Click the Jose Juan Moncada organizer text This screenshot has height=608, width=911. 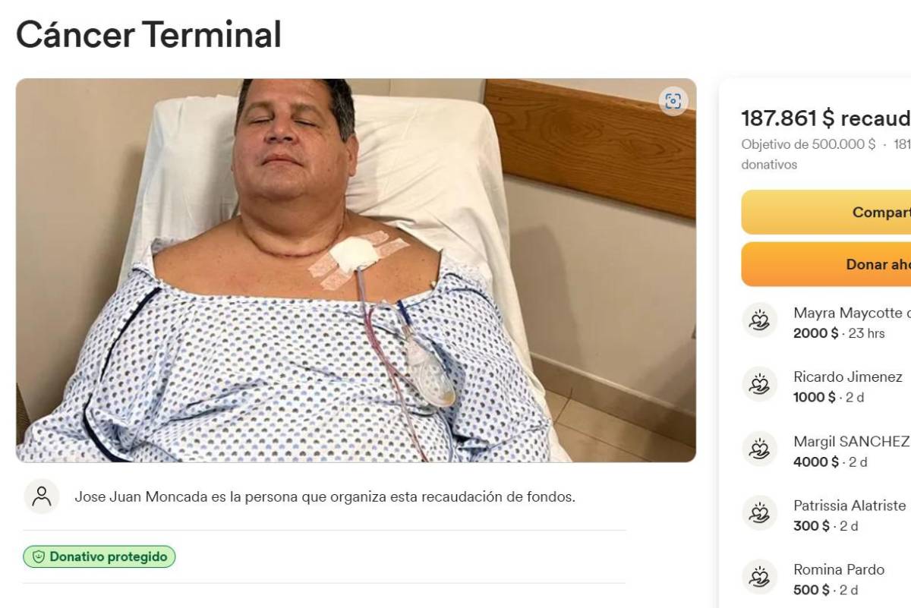point(324,497)
